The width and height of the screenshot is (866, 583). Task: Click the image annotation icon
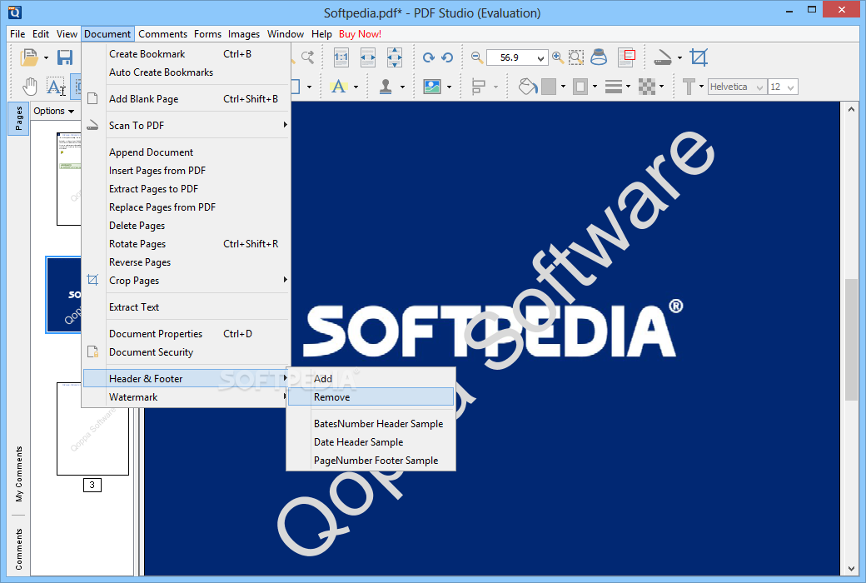click(x=432, y=87)
